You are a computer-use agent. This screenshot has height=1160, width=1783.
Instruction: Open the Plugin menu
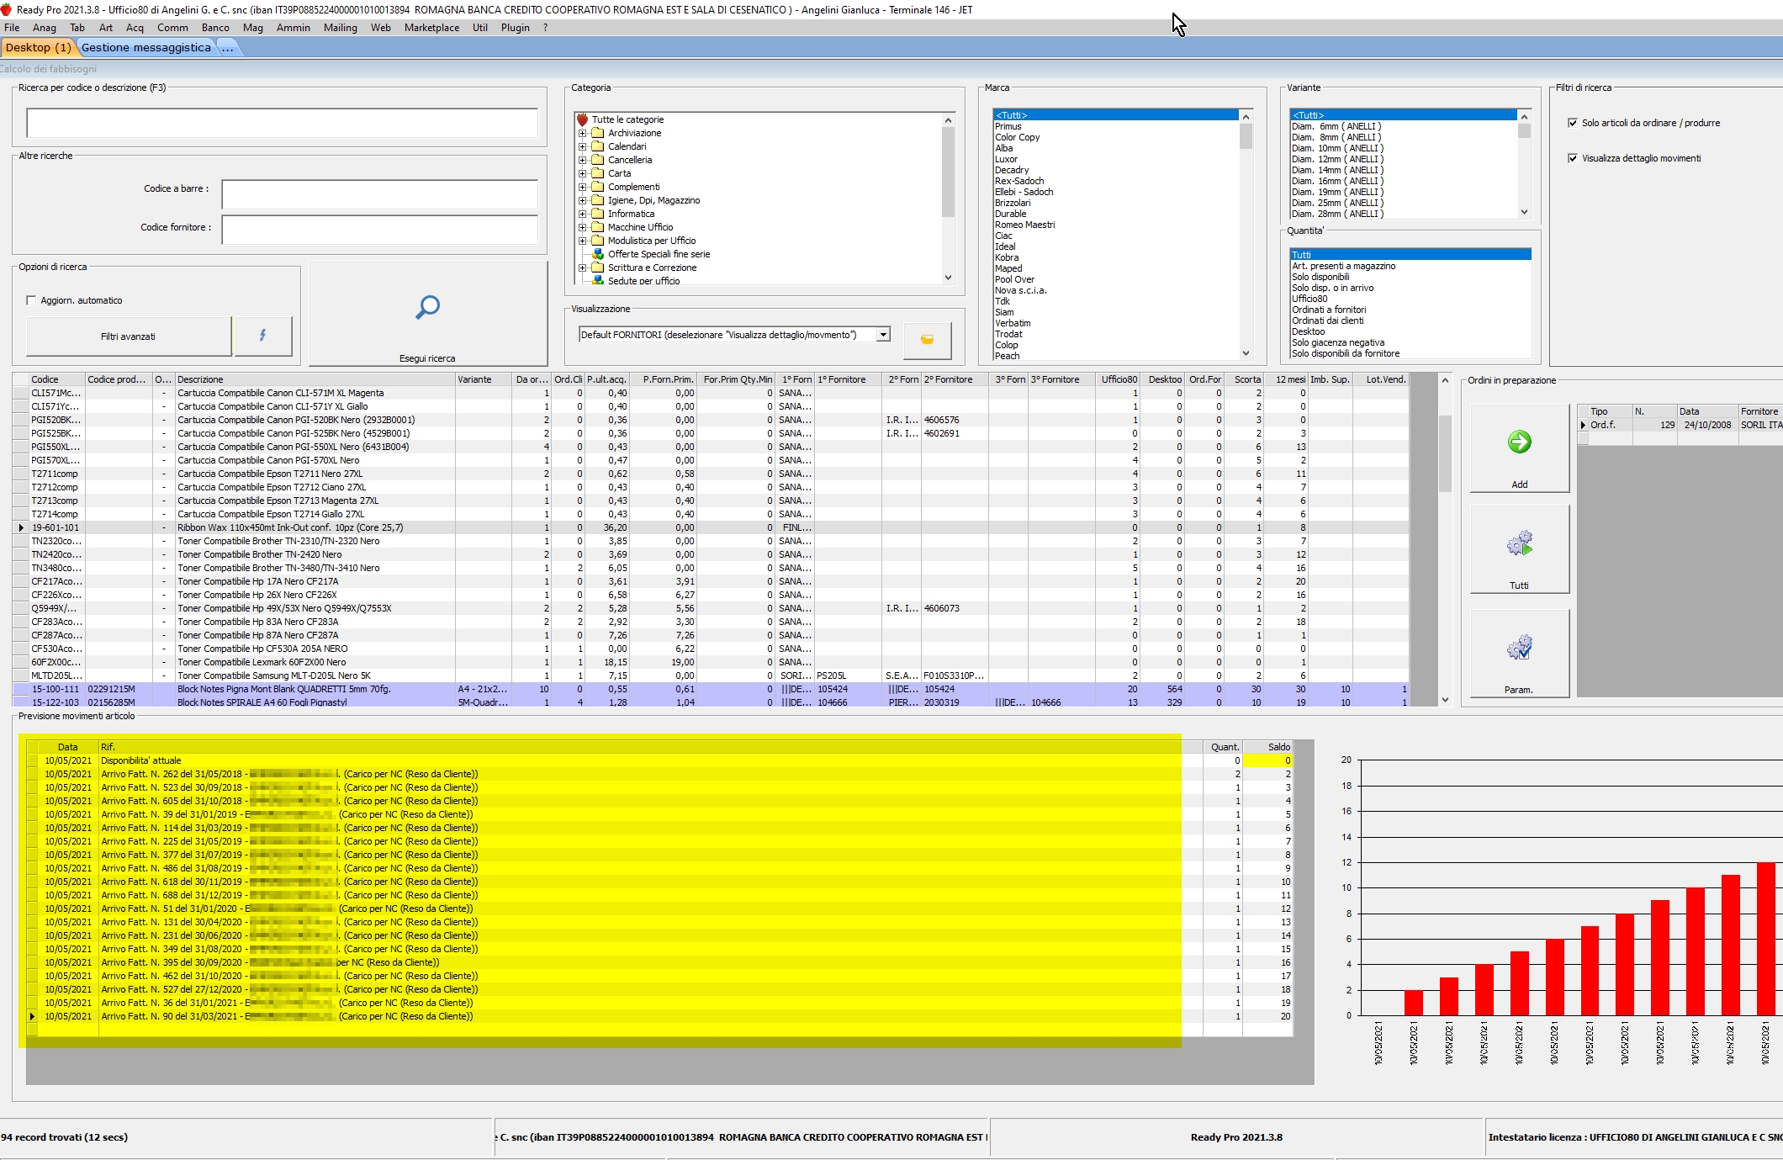pyautogui.click(x=516, y=28)
